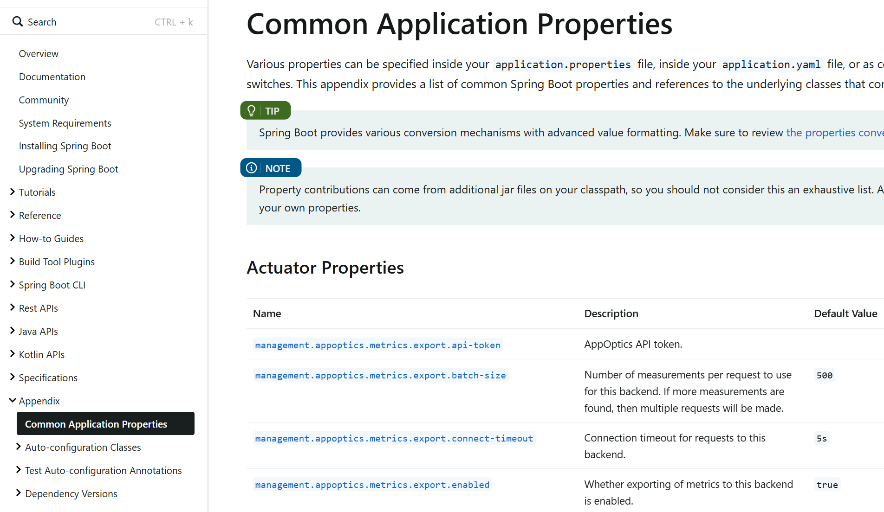This screenshot has height=512, width=884.
Task: Expand the Tutorials section chevron
Action: coord(13,192)
